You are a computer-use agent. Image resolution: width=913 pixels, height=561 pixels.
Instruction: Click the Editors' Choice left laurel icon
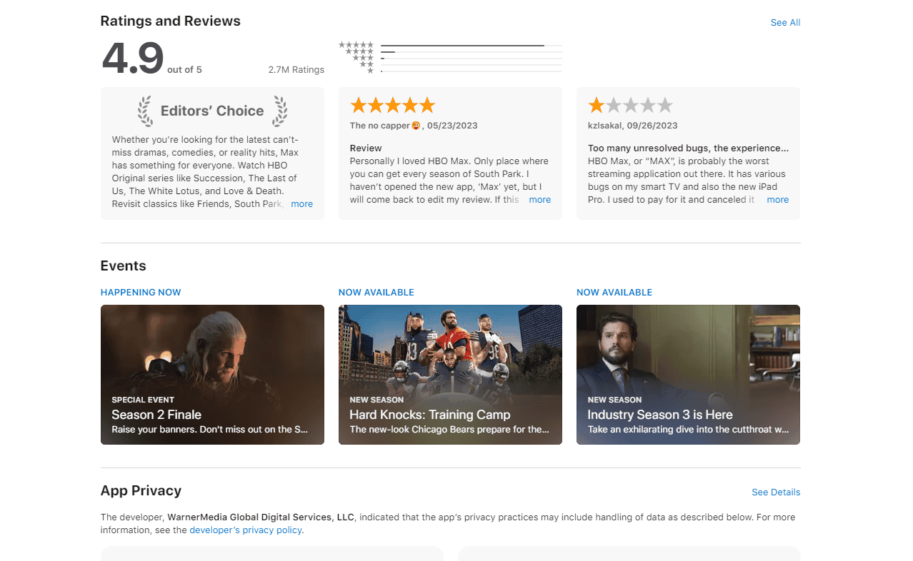(x=145, y=111)
